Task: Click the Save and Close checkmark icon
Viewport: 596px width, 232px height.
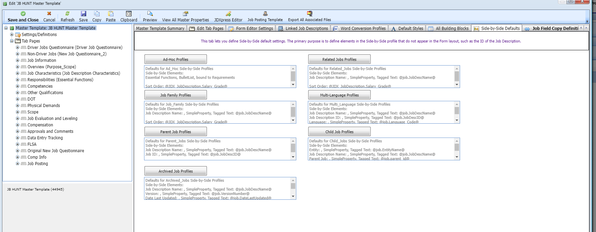Action: tap(23, 14)
